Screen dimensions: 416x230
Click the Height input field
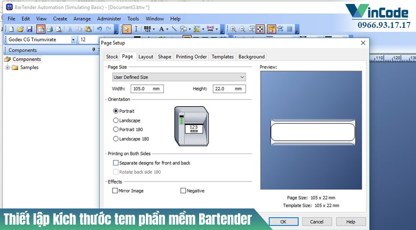229,89
